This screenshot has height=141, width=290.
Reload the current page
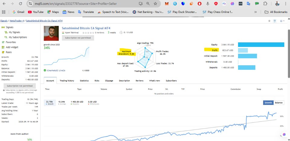(21, 4)
